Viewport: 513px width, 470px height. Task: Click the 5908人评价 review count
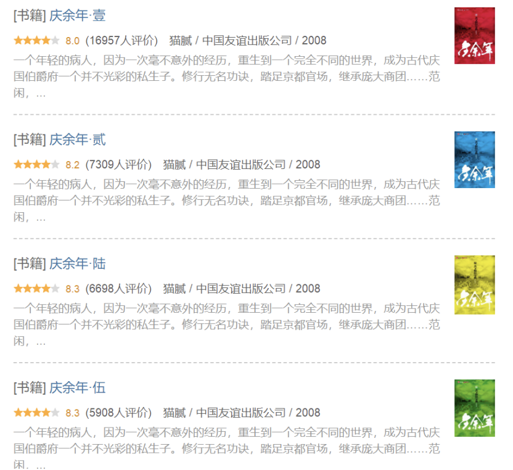(x=118, y=413)
